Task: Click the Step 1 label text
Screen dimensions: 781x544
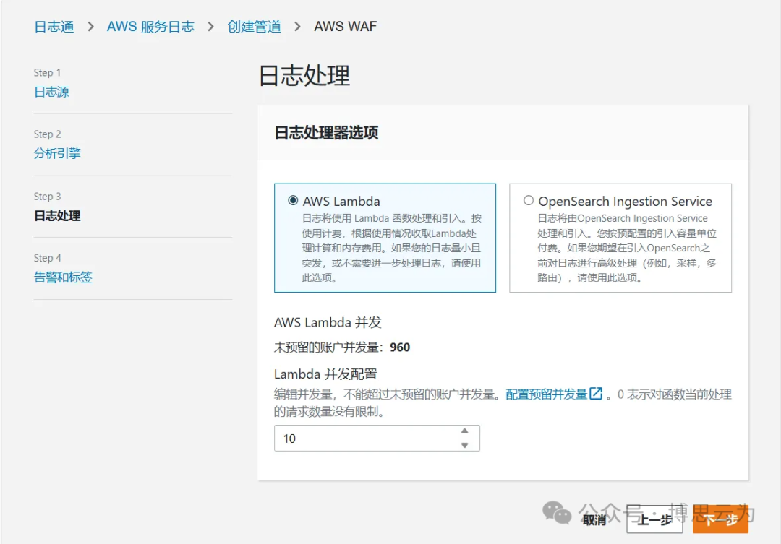Action: (x=47, y=73)
